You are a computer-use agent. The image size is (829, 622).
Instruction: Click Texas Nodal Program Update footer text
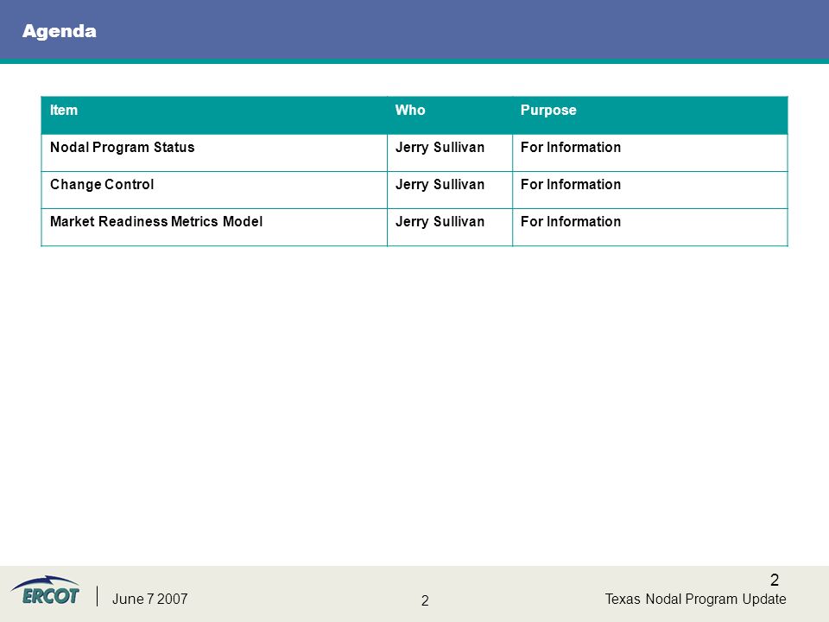point(695,599)
